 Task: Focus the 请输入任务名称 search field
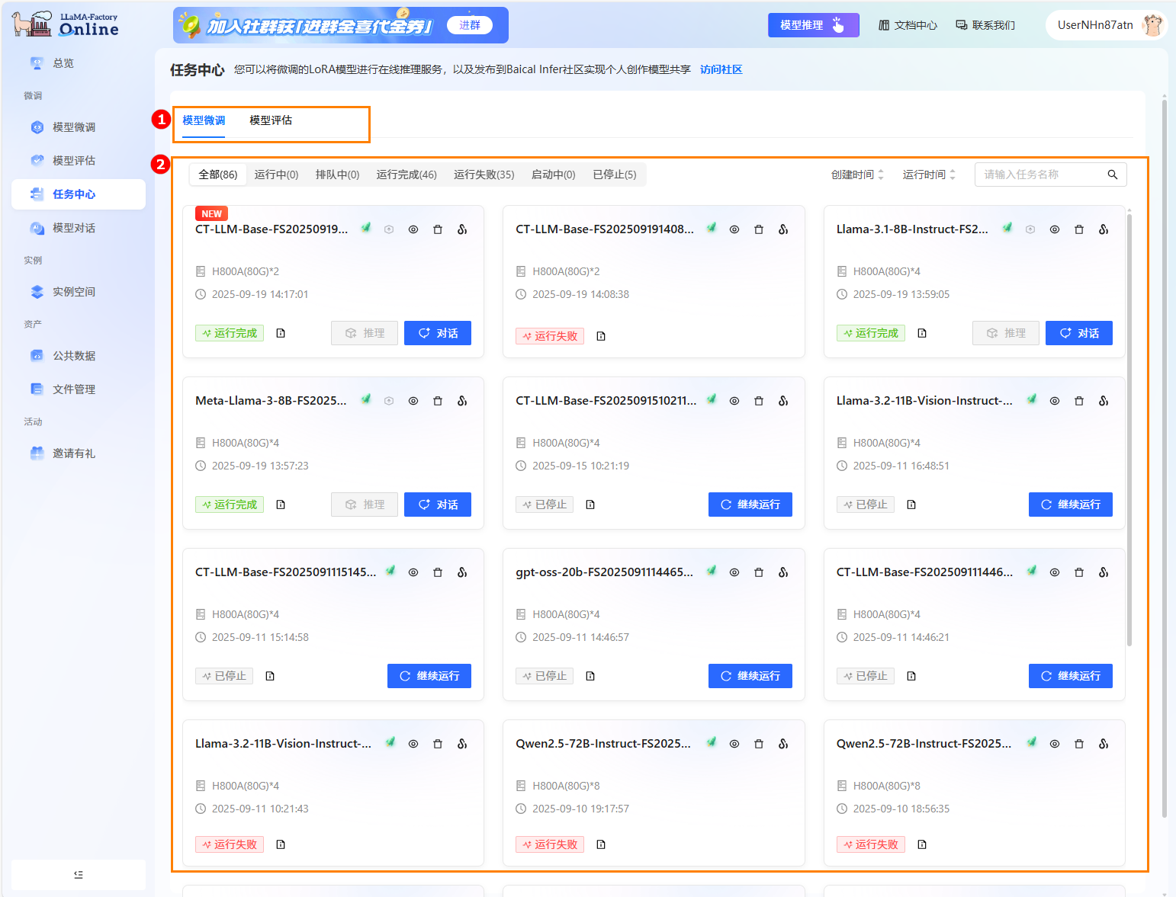tap(1041, 175)
